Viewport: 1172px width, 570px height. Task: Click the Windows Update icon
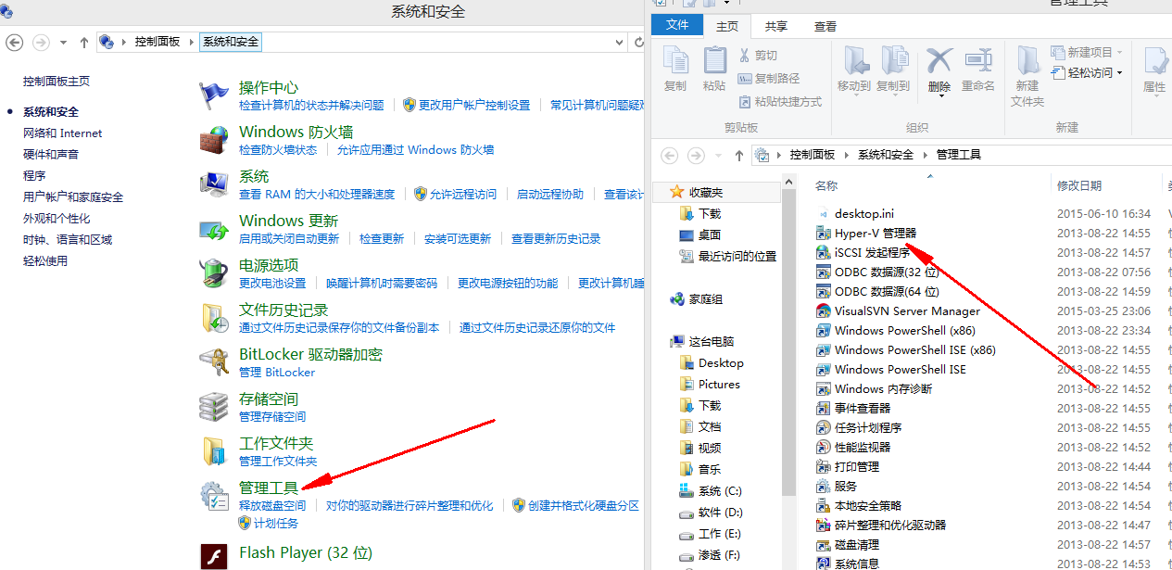pyautogui.click(x=214, y=229)
